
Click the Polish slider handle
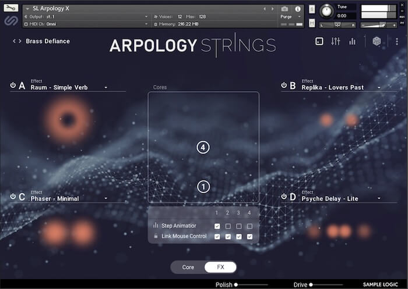[236, 285]
